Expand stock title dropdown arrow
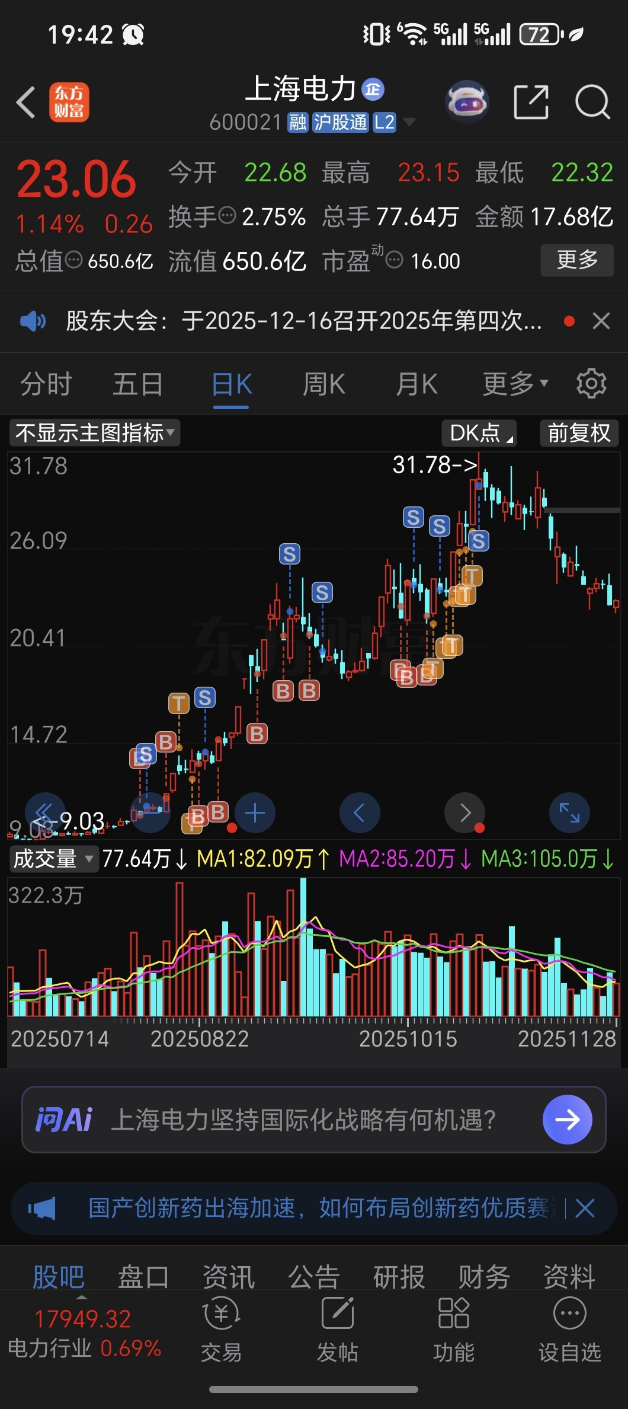 [x=409, y=122]
